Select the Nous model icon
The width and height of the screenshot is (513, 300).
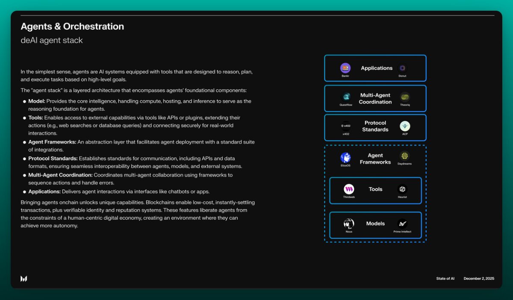coord(349,224)
